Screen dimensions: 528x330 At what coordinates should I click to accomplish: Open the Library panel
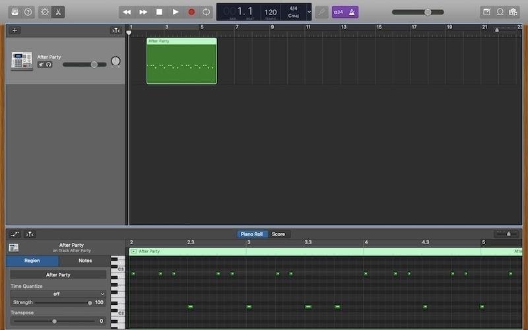pos(15,12)
